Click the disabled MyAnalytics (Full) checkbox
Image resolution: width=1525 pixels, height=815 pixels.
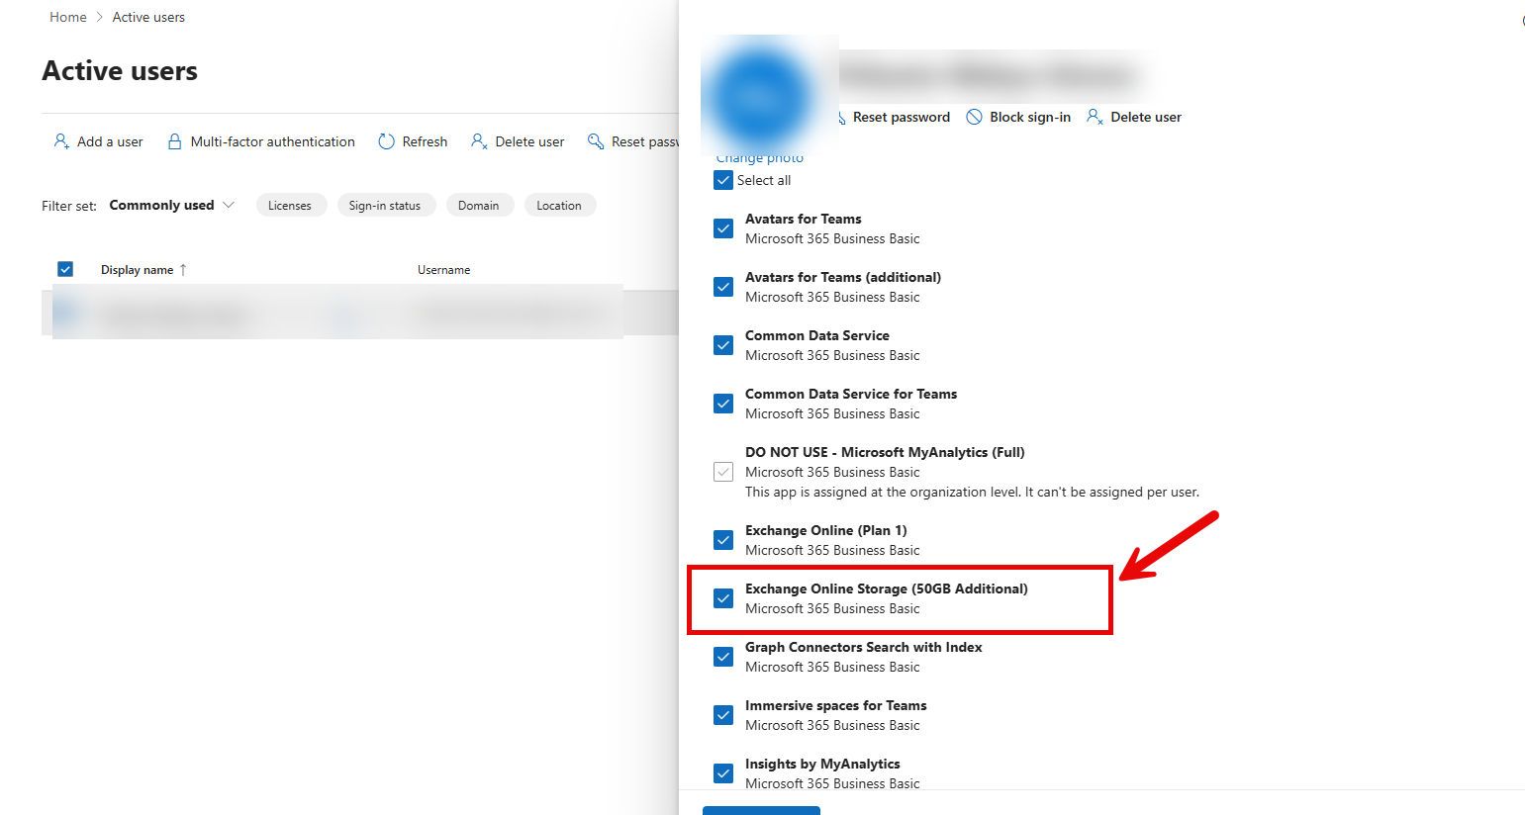pyautogui.click(x=723, y=472)
